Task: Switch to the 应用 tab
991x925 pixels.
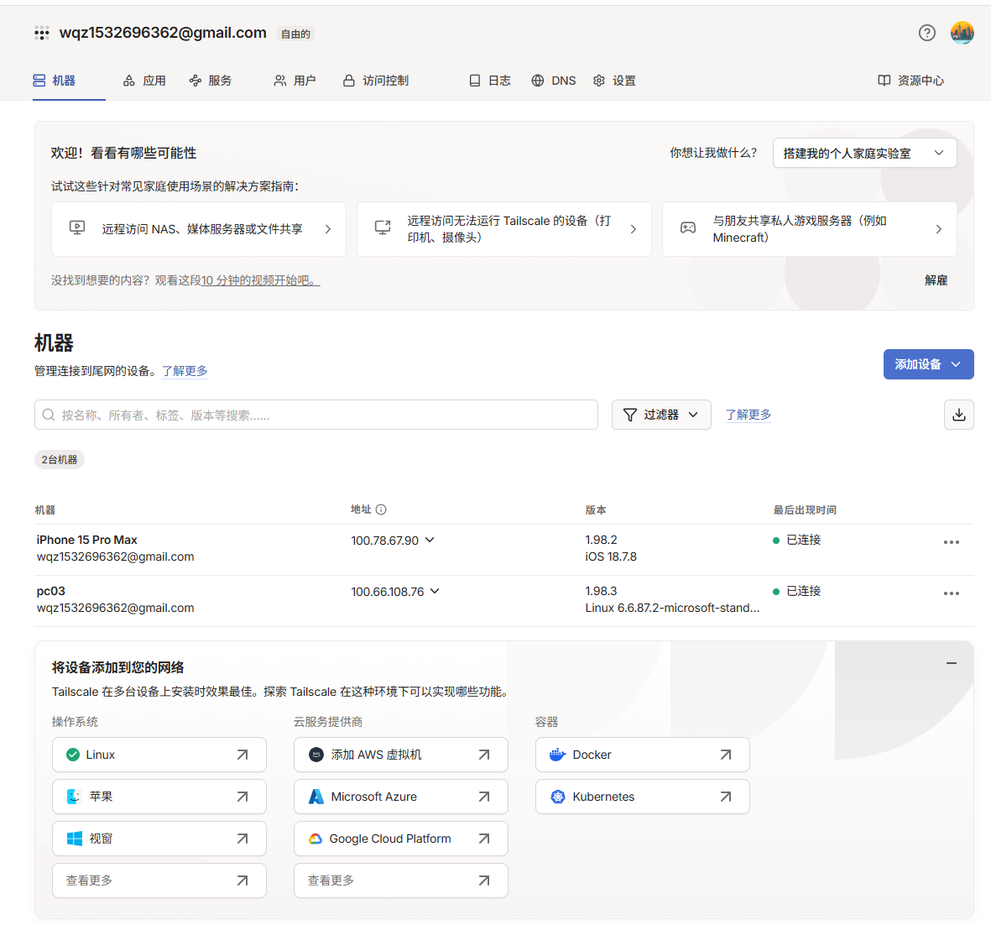Action: click(x=144, y=81)
